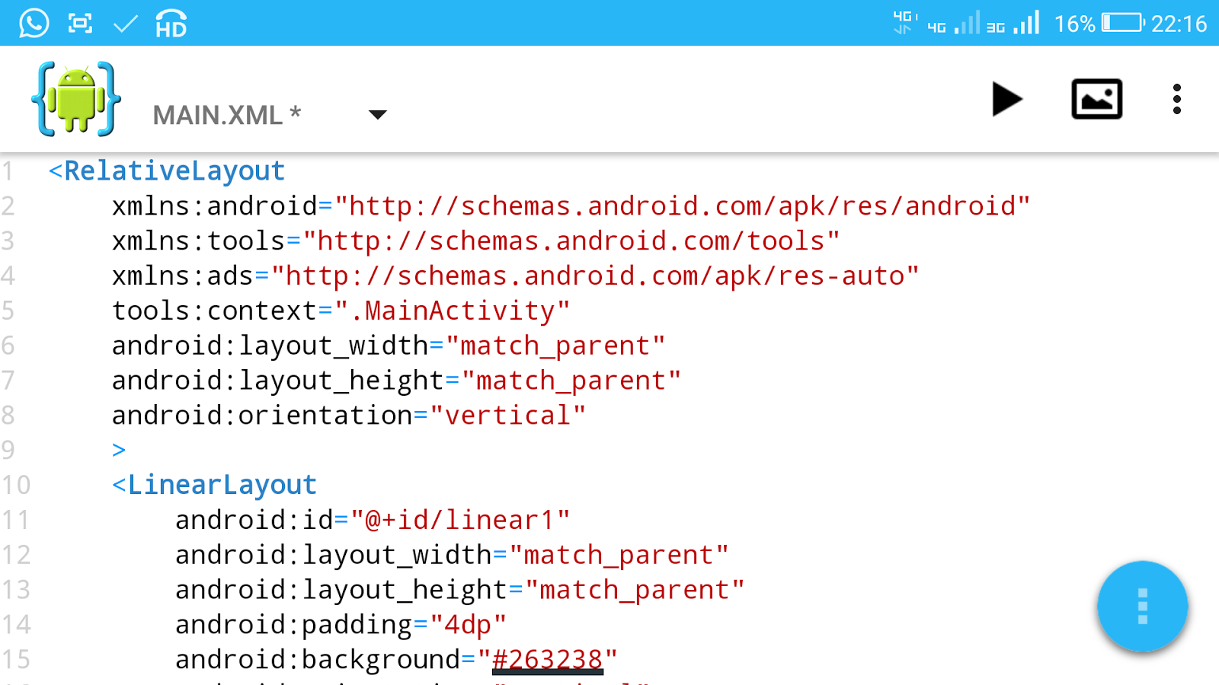Click line number 10 in gutter
1219x685 pixels.
pyautogui.click(x=16, y=485)
